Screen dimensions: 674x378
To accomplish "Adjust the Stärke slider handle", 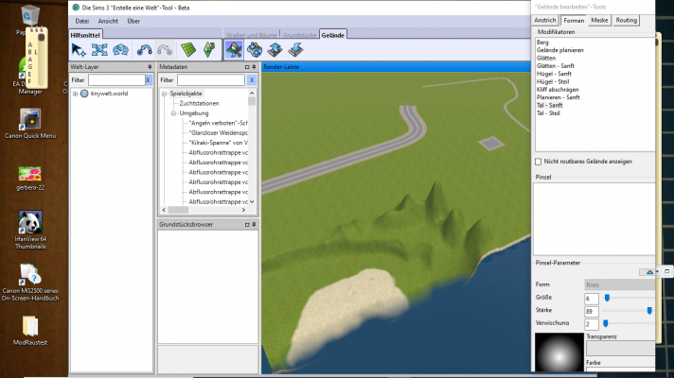I will coord(649,311).
